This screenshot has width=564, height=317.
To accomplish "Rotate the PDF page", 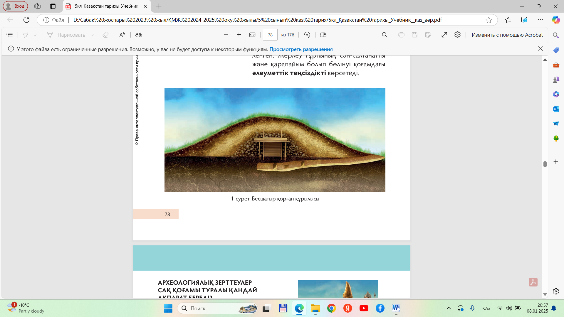I will (307, 35).
